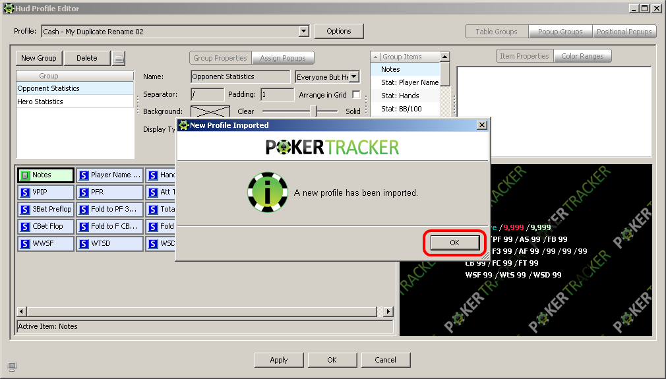This screenshot has height=379, width=666.
Task: Select Opponent Statistics group row
Action: tap(75, 88)
